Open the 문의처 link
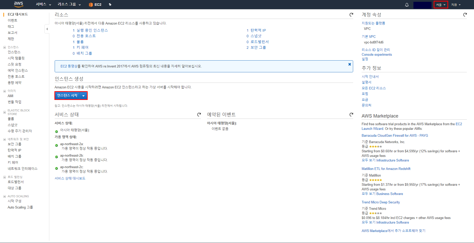The width and height of the screenshot is (474, 243). coord(366,105)
